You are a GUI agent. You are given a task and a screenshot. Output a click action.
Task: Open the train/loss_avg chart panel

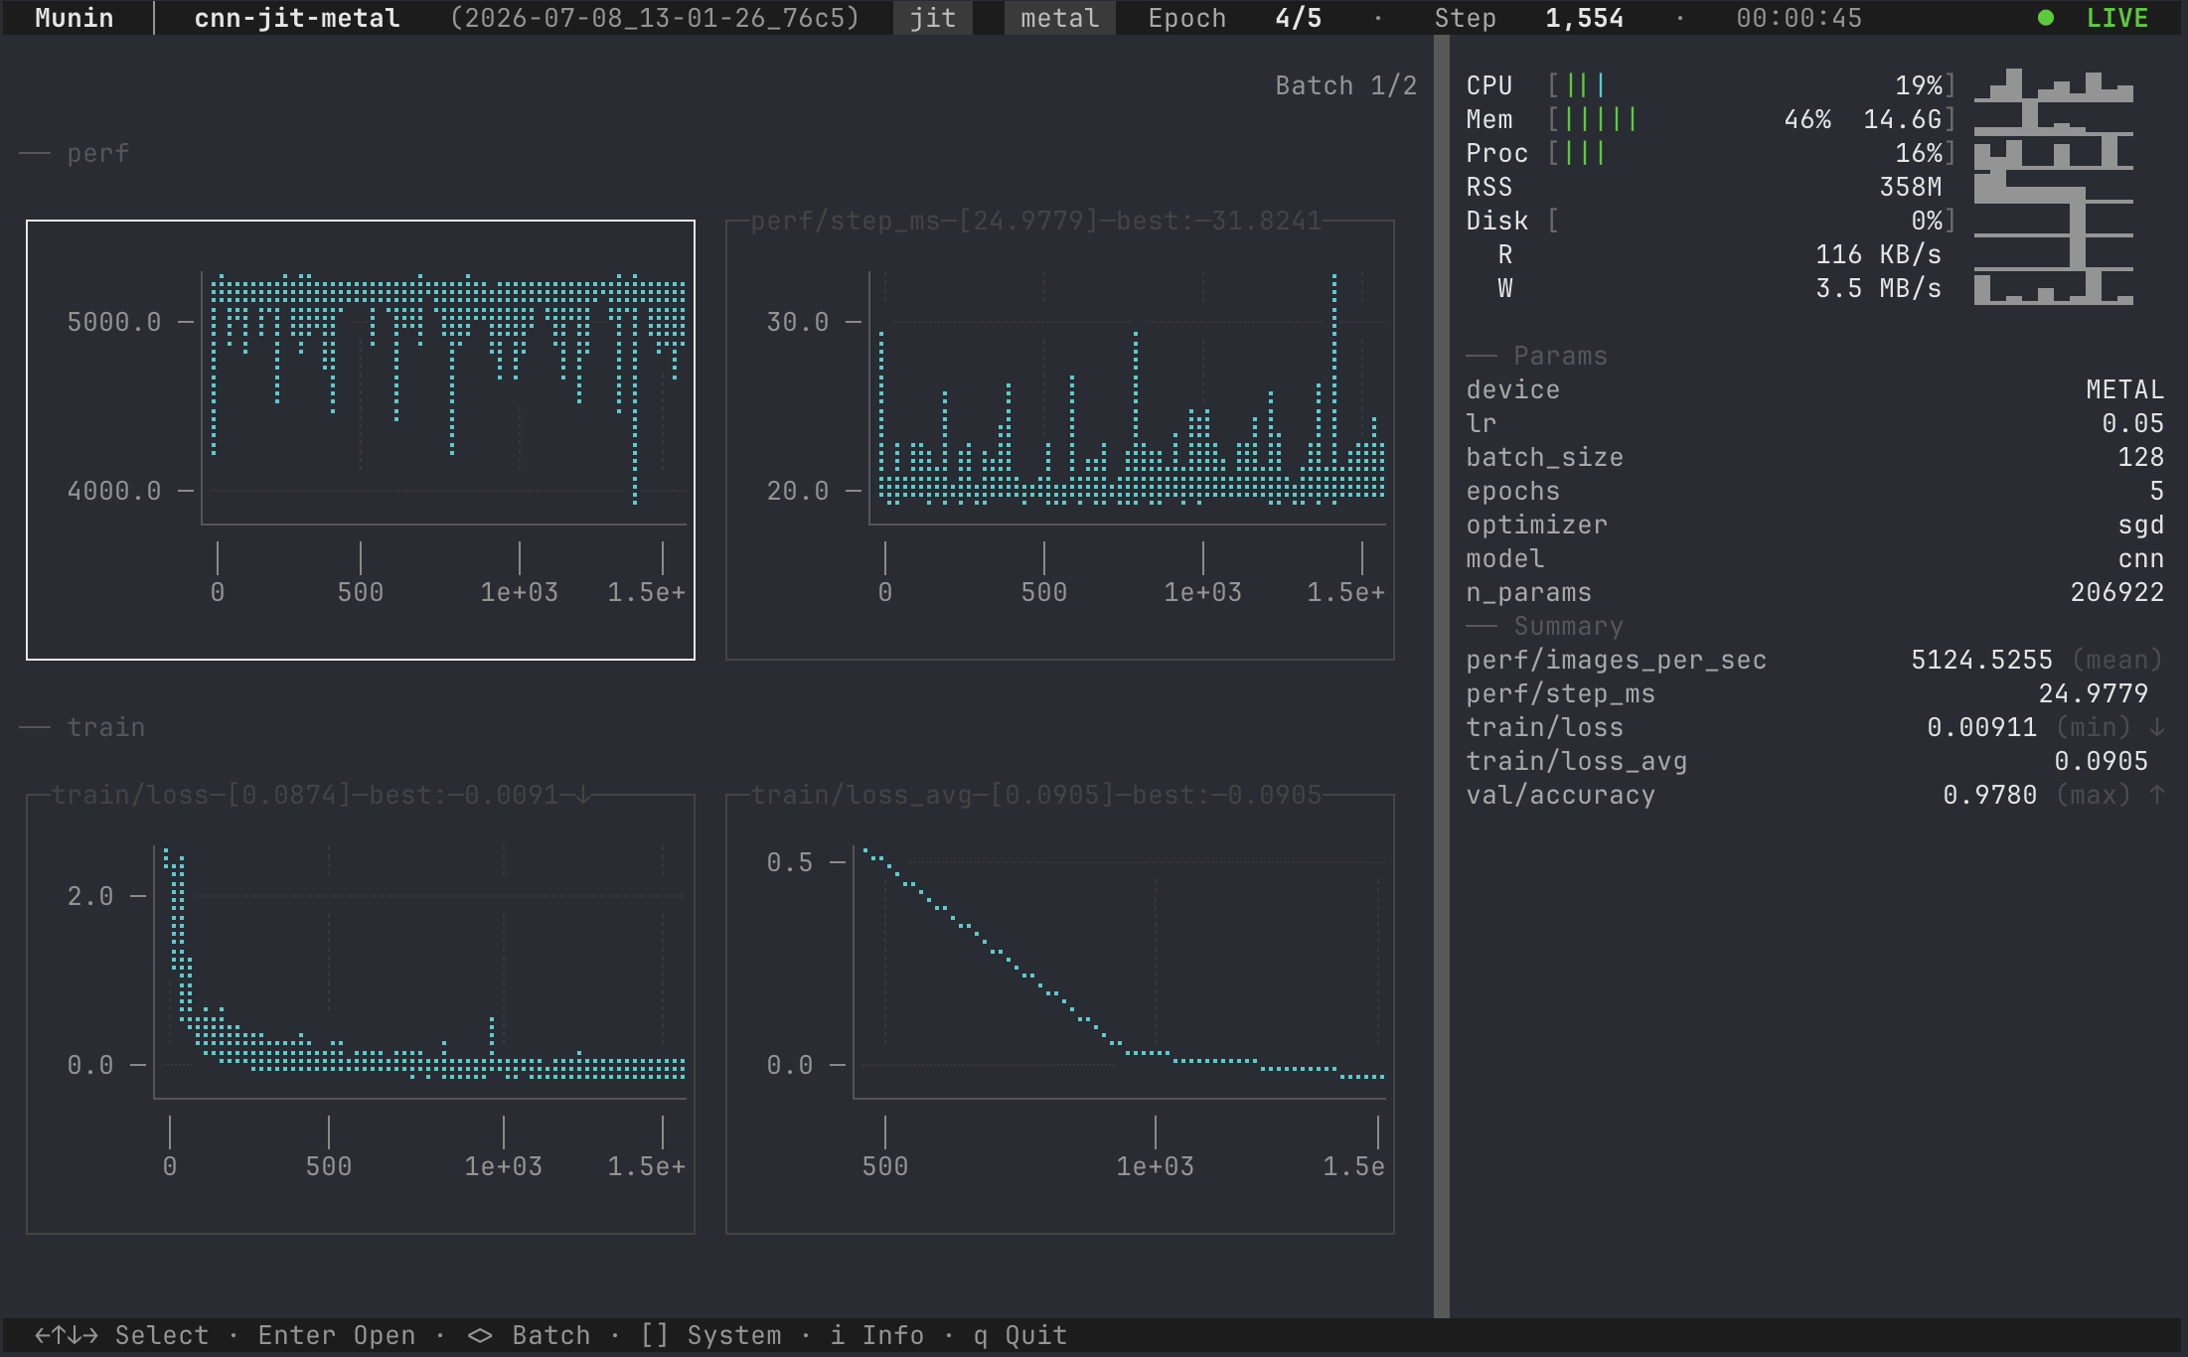pos(1060,1014)
